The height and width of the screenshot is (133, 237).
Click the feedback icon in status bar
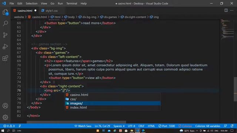(226, 126)
